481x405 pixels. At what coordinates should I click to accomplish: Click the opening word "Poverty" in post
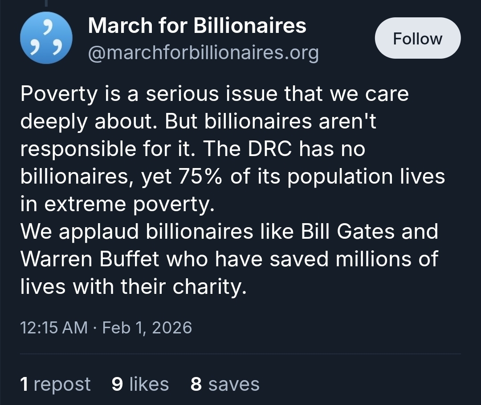point(59,94)
